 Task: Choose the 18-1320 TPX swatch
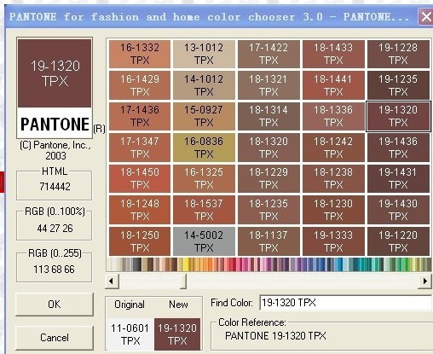point(268,148)
